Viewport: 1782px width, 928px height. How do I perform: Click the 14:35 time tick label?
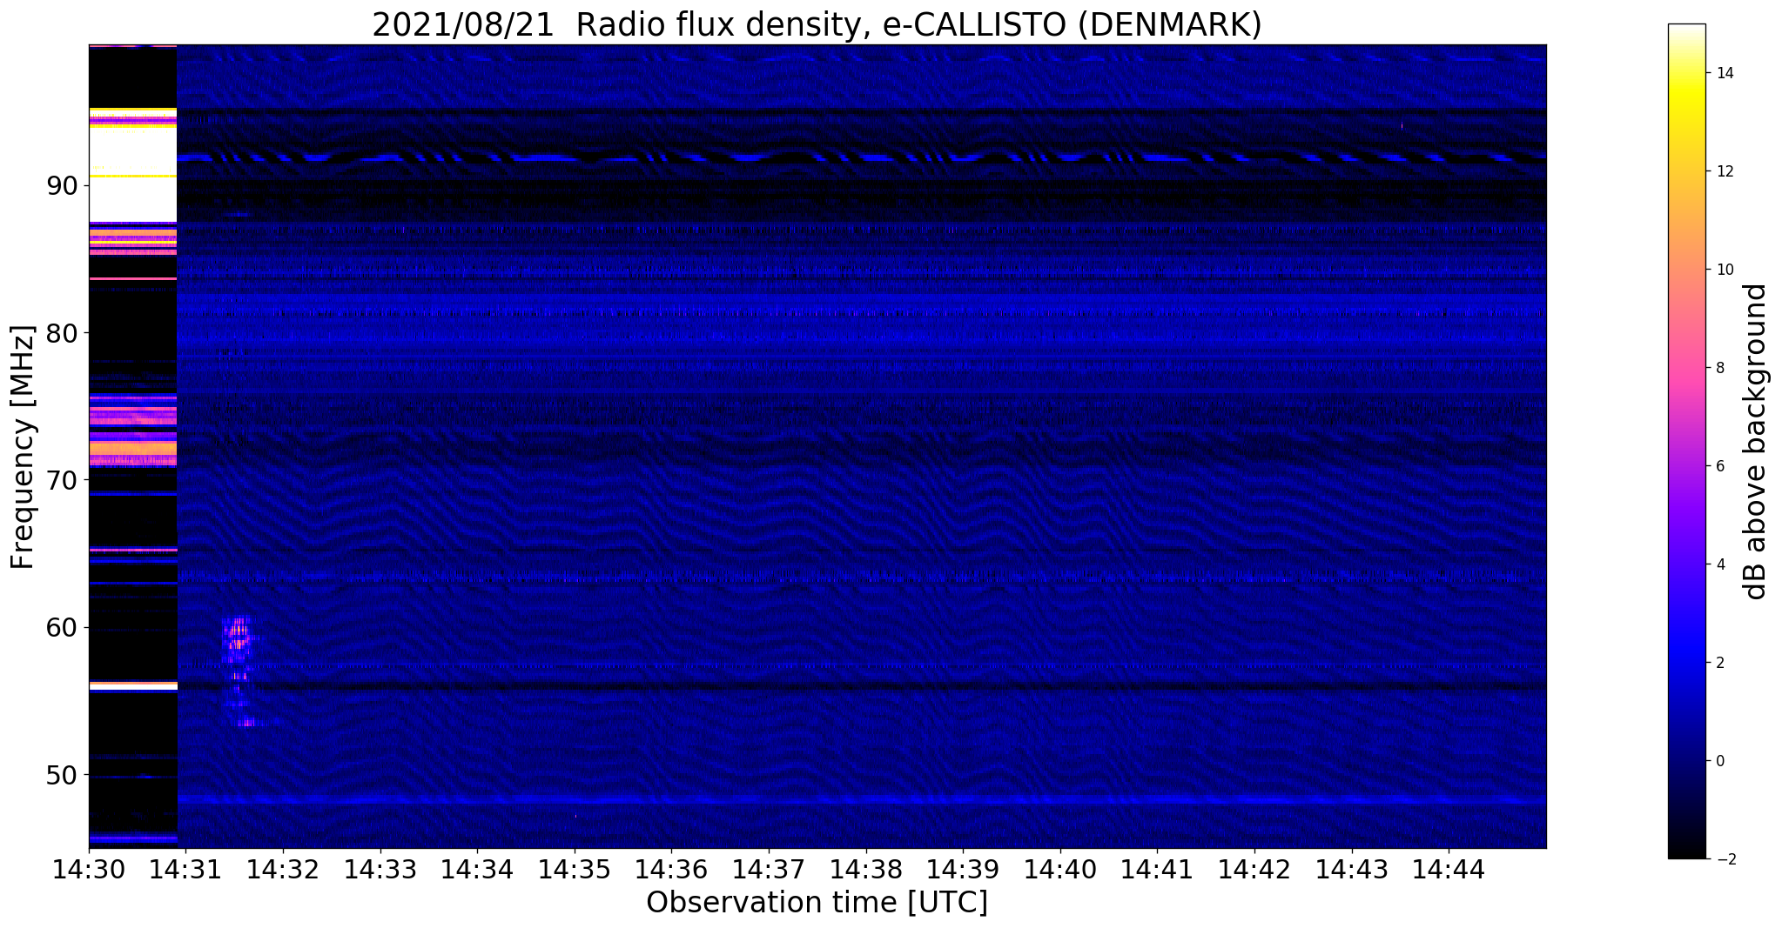[575, 869]
